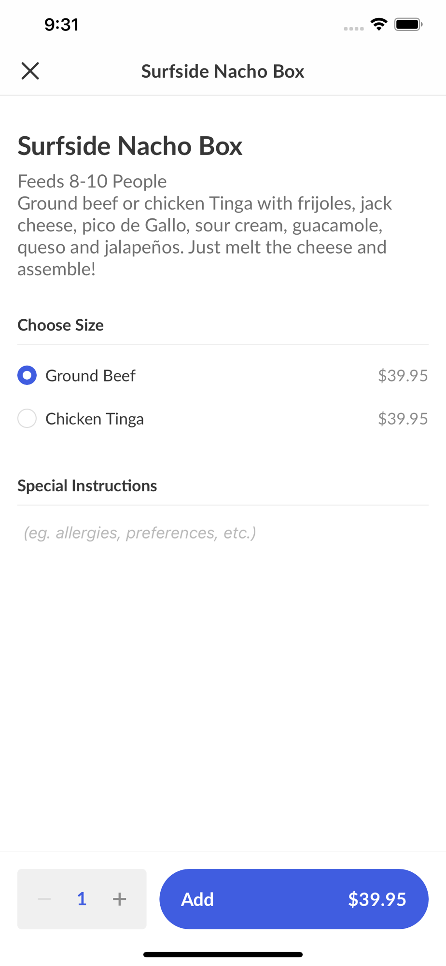Tap the battery status icon

pyautogui.click(x=408, y=24)
